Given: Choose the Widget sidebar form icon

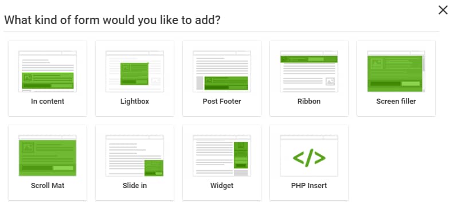Looking at the screenshot, I should [x=222, y=155].
